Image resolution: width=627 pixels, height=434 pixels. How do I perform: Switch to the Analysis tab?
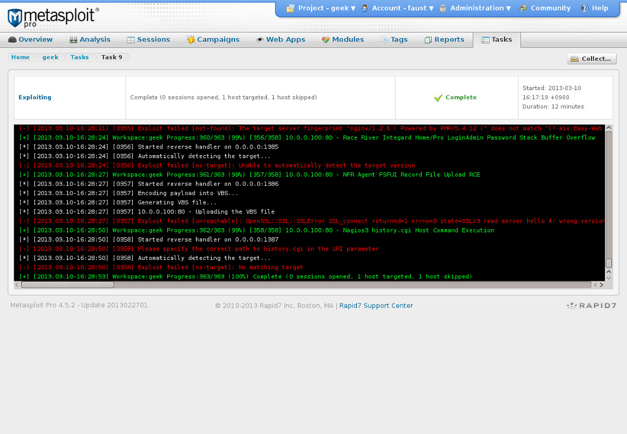[x=89, y=40]
